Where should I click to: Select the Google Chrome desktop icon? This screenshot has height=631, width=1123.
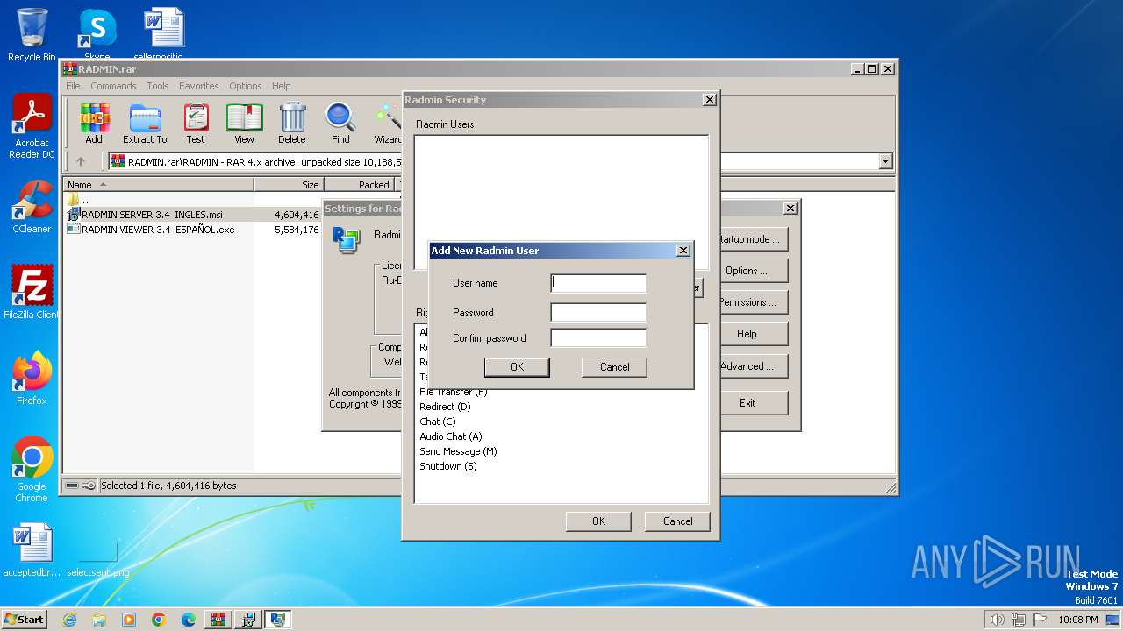click(32, 470)
